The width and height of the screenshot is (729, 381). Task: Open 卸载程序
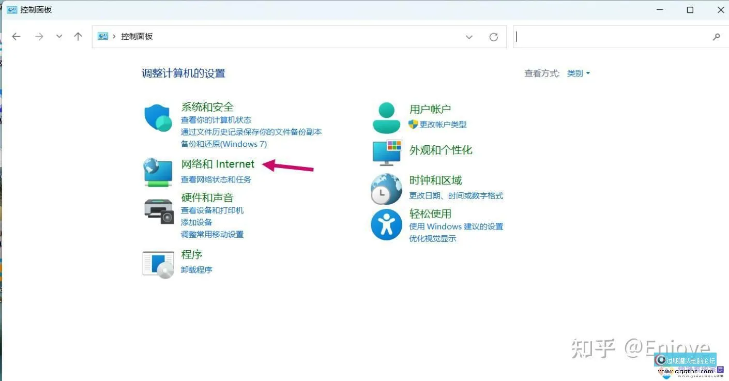196,269
